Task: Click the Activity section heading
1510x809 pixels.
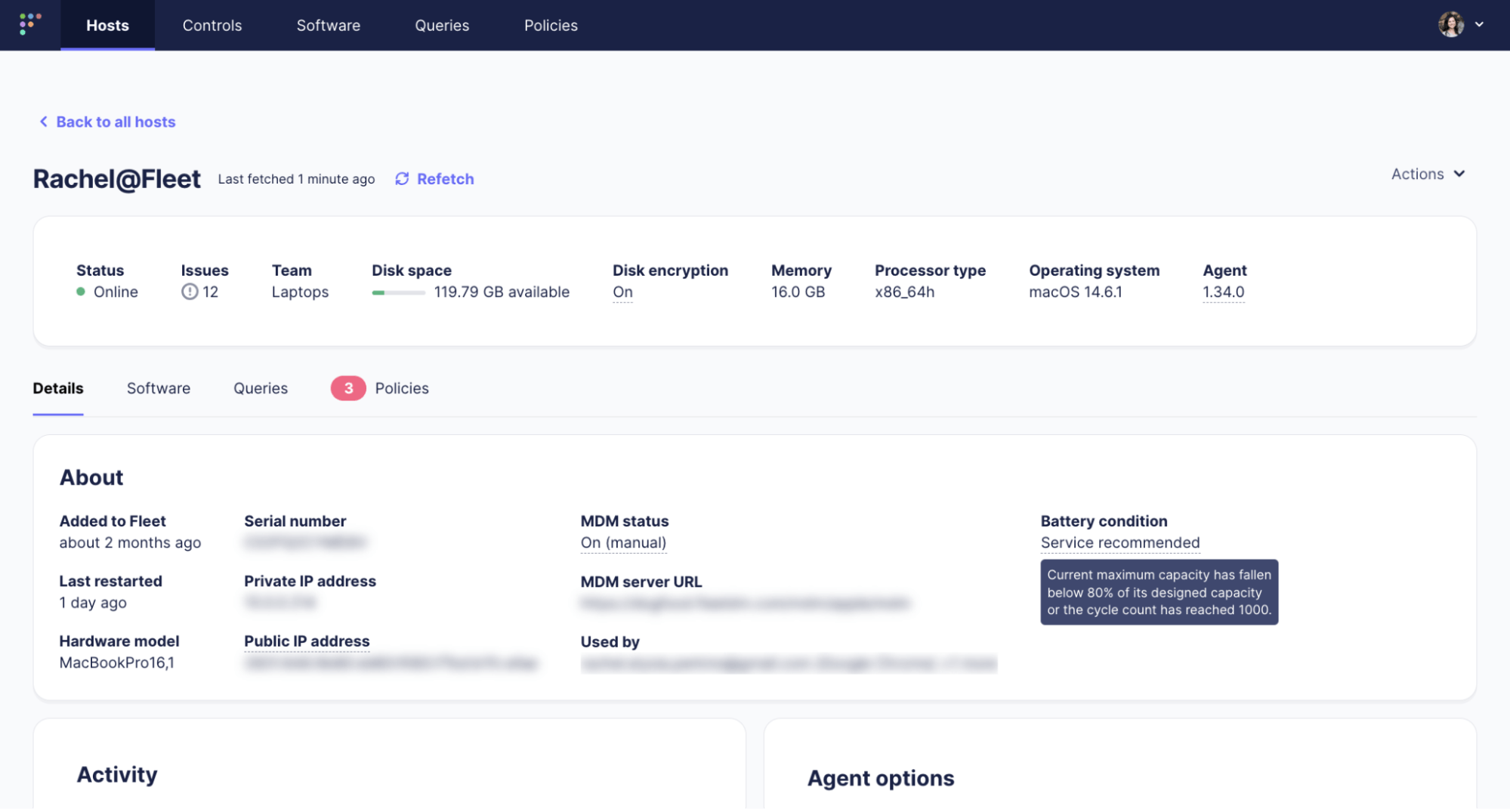Action: click(x=117, y=774)
